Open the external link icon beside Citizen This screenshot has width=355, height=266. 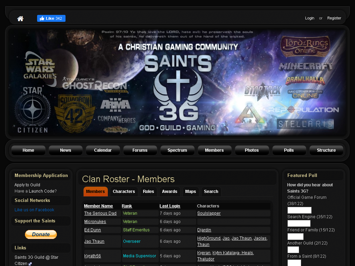[30, 264]
